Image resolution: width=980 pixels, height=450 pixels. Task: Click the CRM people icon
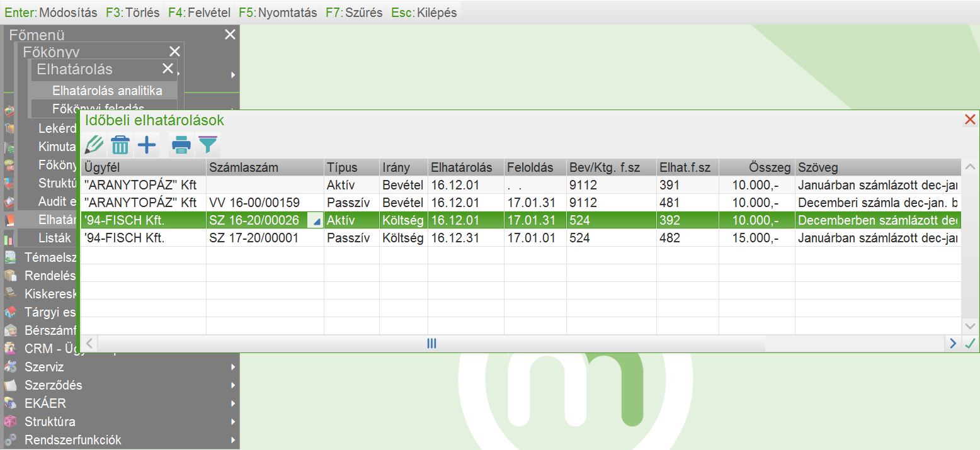tap(10, 349)
